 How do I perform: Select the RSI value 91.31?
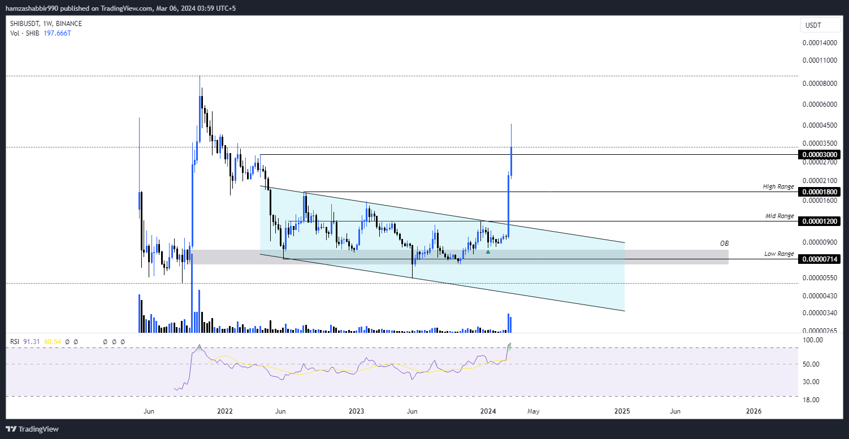[32, 342]
